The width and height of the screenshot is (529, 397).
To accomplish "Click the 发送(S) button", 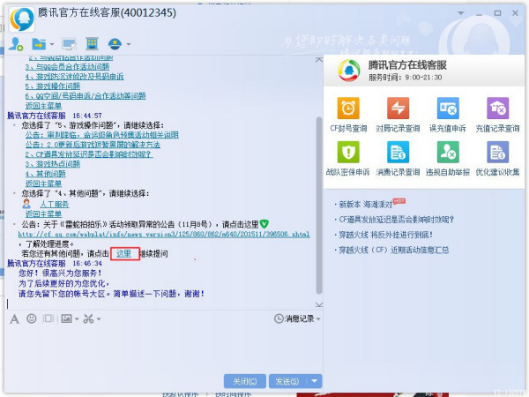I will (287, 381).
